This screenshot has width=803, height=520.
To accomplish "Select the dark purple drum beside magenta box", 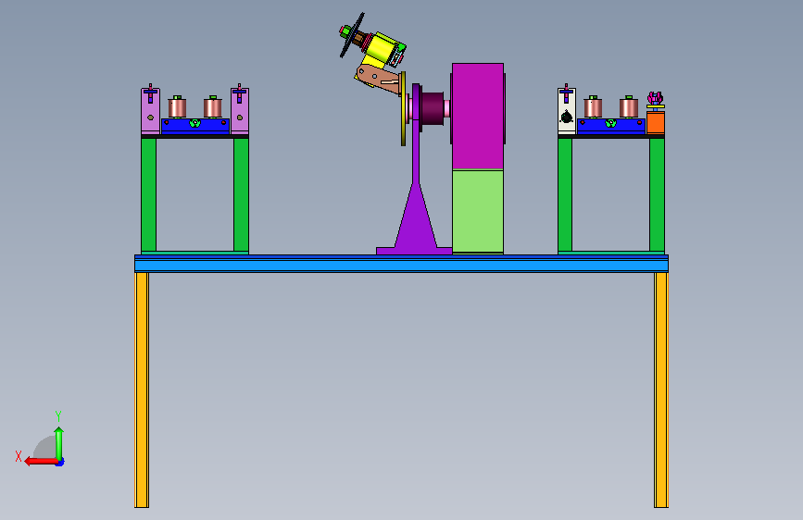I will (x=432, y=108).
